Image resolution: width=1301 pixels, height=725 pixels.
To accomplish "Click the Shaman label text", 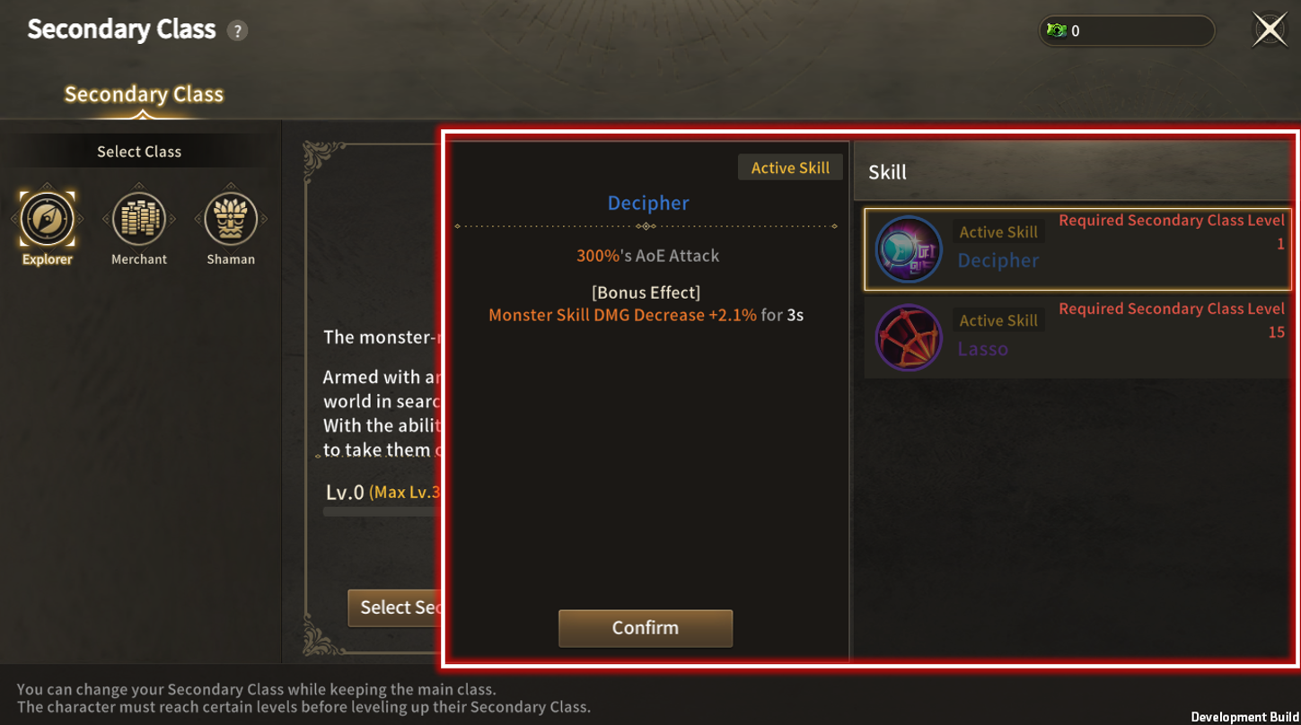I will [231, 259].
